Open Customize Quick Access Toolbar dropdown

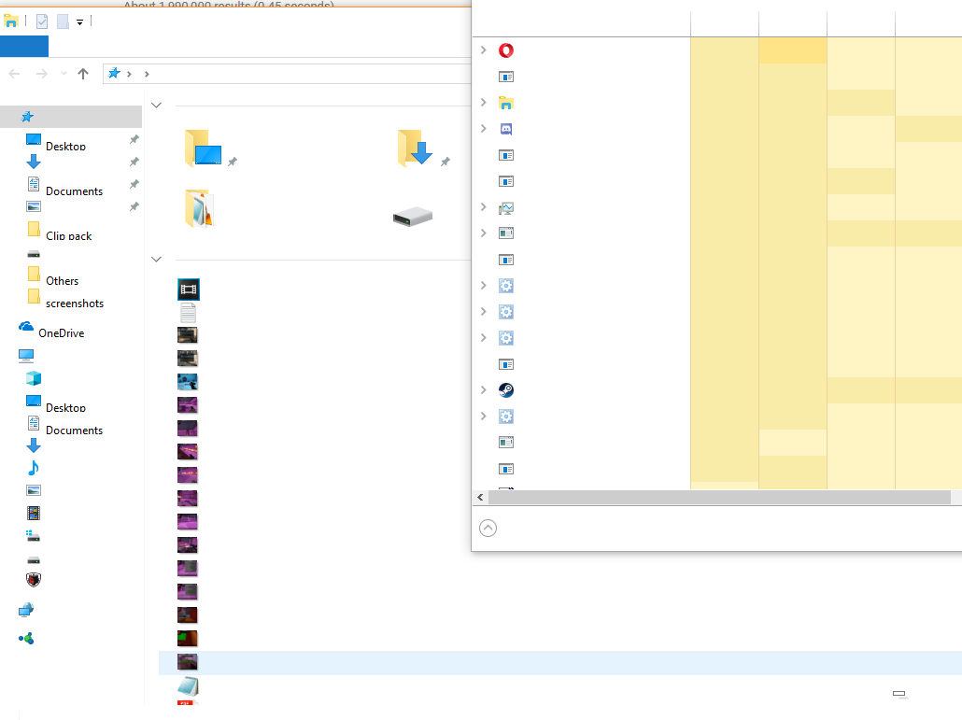coord(79,22)
